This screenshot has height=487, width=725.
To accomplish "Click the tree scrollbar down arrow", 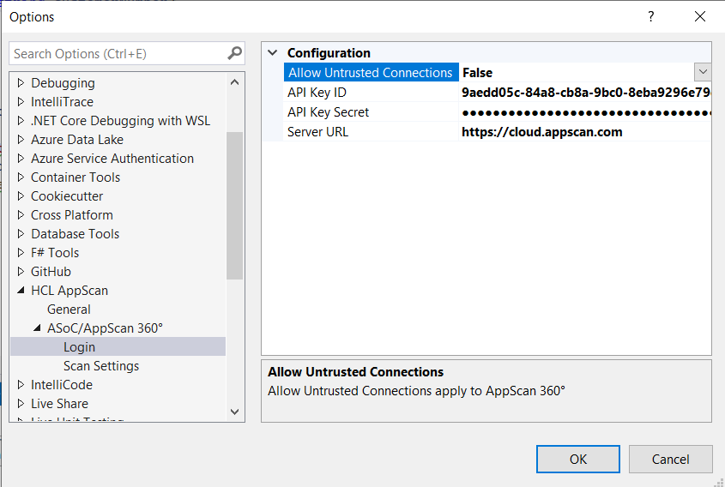I will [x=234, y=412].
